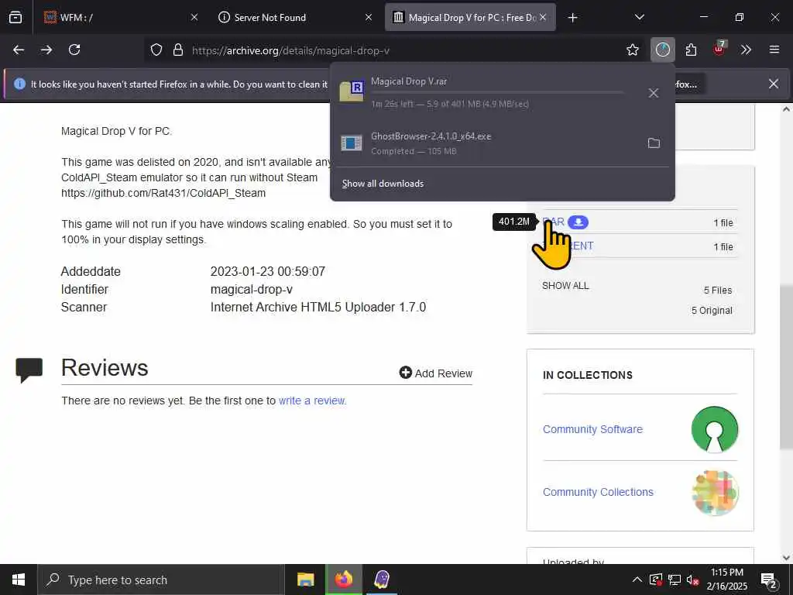Open the extensions puzzle icon
This screenshot has width=793, height=595.
click(691, 50)
